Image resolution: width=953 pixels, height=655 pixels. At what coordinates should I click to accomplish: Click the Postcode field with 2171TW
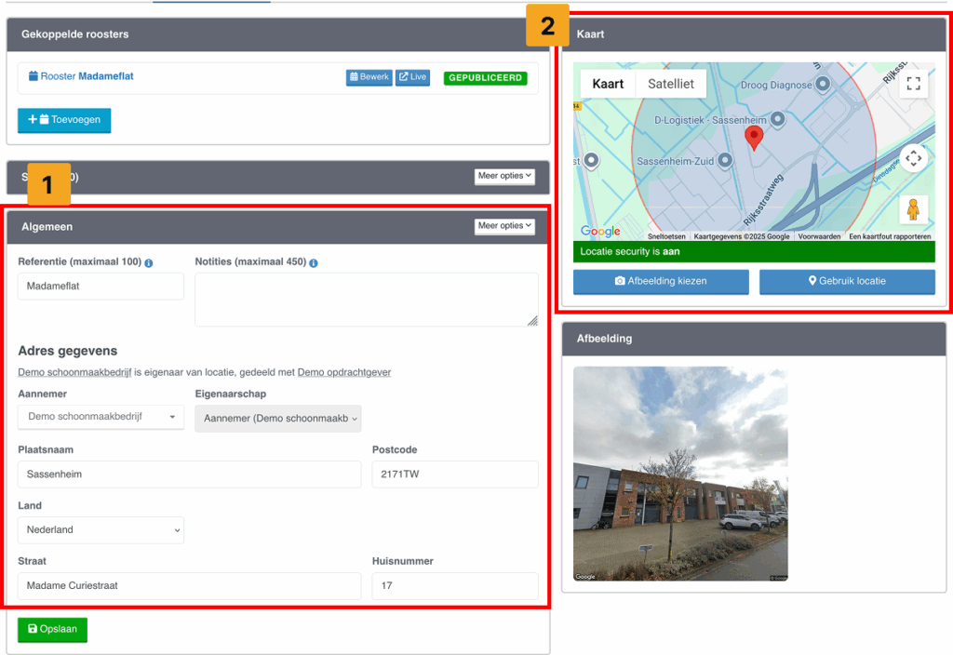[454, 475]
